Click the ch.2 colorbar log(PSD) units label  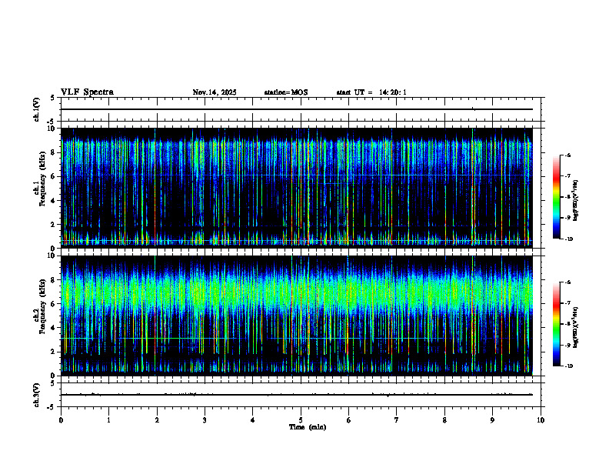tap(576, 328)
